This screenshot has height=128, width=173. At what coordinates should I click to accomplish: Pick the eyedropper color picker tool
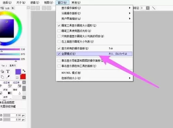click(x=8, y=77)
